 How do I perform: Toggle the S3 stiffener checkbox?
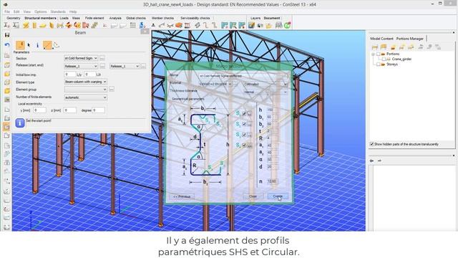point(244,135)
